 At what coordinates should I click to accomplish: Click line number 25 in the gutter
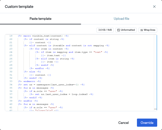[x=11, y=55]
